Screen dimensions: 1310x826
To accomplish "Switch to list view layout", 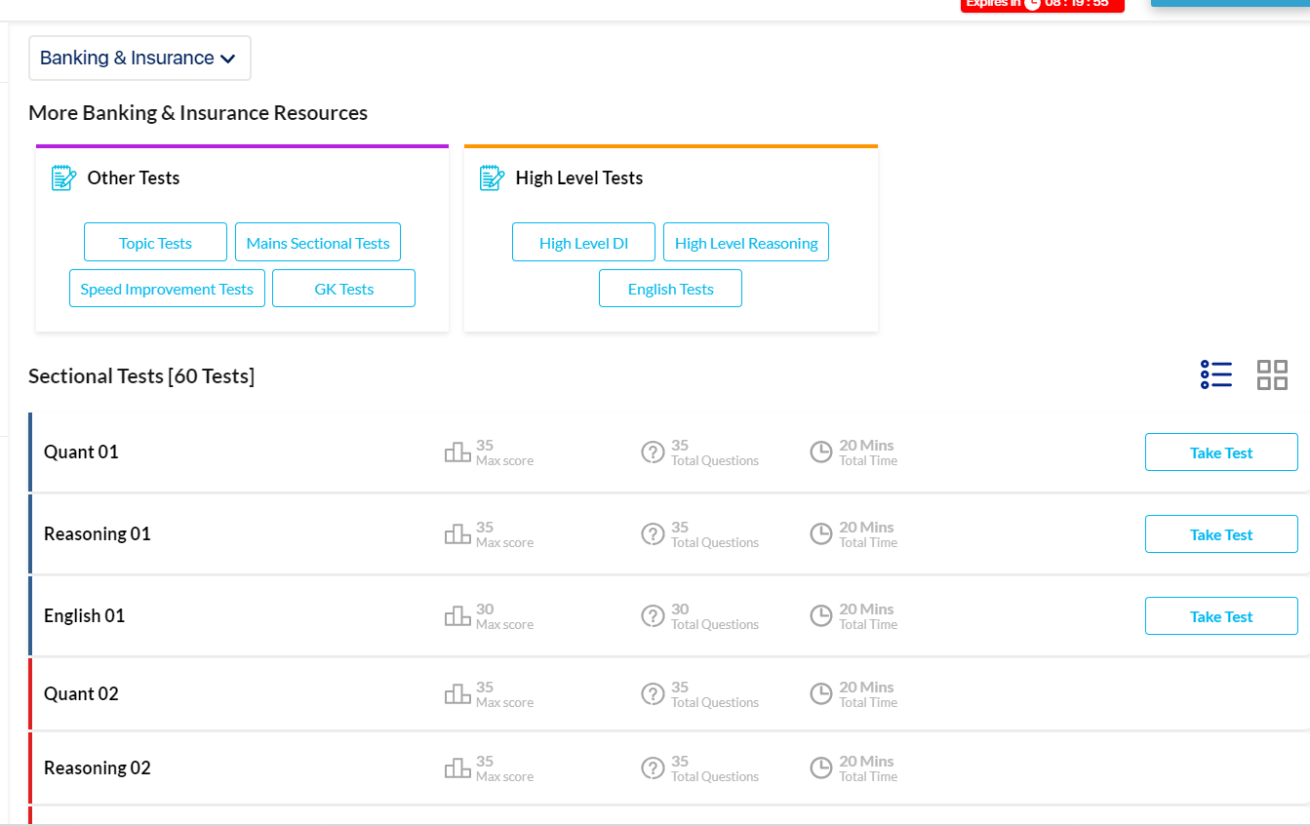I will (1216, 374).
